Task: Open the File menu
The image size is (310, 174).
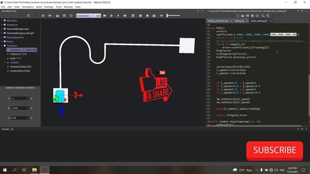Action: click(3, 7)
